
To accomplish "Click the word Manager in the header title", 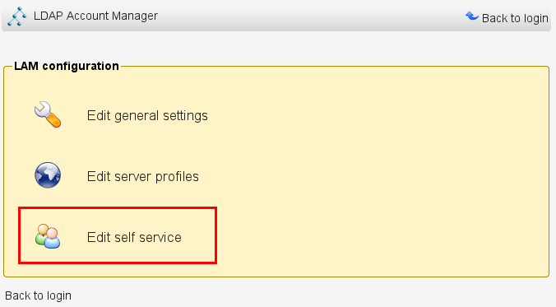I will pos(134,16).
